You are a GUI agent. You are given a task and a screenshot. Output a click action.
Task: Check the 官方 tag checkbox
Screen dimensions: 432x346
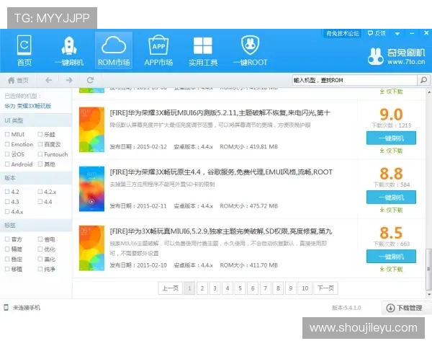click(7, 239)
